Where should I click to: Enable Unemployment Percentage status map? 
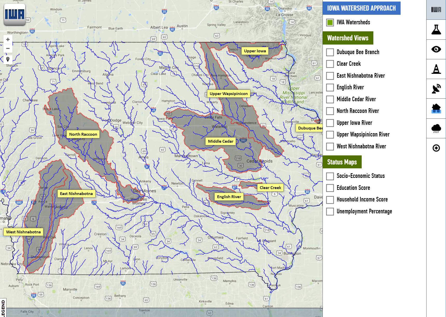(330, 212)
